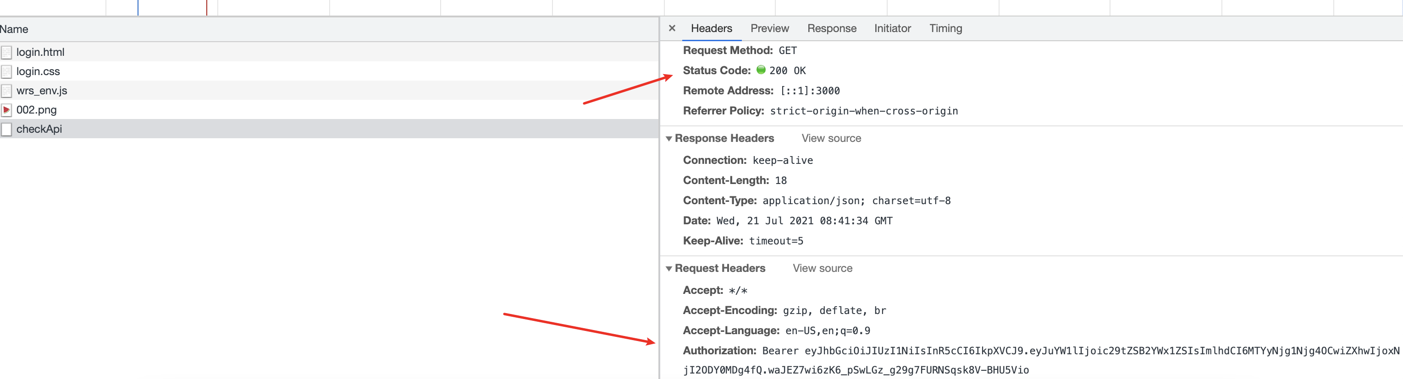Click the red marker in timeline overview
The image size is (1403, 379).
tap(207, 8)
